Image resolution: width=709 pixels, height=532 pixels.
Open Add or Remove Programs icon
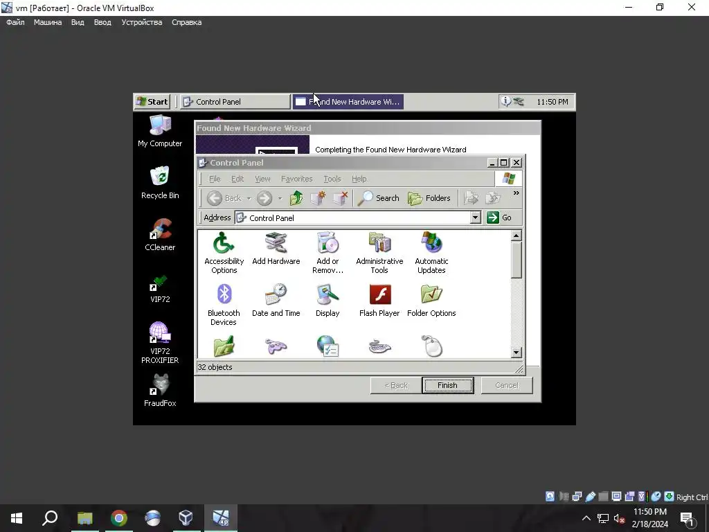click(327, 253)
